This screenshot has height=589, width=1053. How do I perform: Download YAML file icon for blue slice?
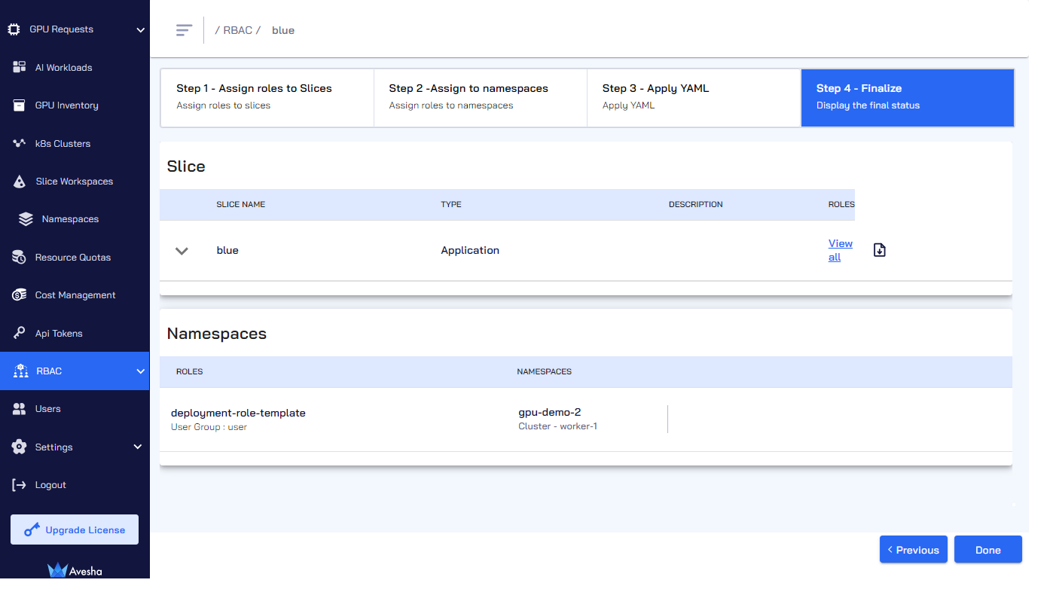tap(880, 250)
